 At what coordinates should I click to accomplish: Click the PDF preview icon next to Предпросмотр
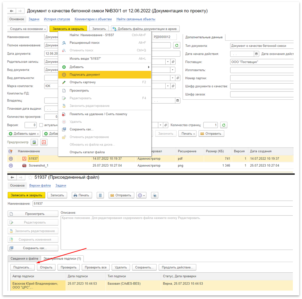click(x=44, y=142)
